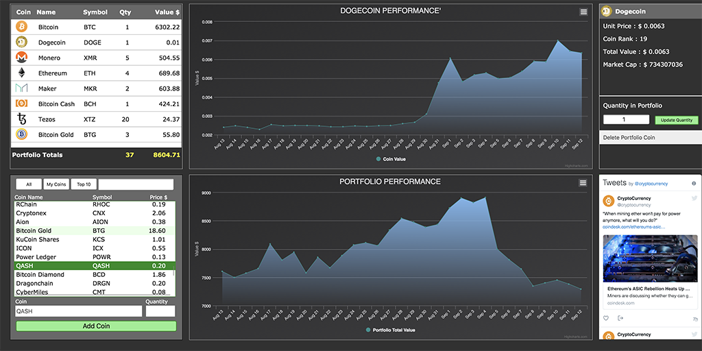This screenshot has height=351, width=702.
Task: Filter list by My Coins
Action: click(x=56, y=184)
